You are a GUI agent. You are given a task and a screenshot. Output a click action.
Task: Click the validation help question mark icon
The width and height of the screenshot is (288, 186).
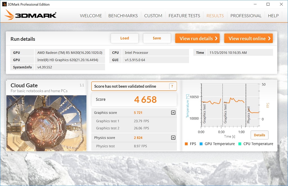[172, 87]
